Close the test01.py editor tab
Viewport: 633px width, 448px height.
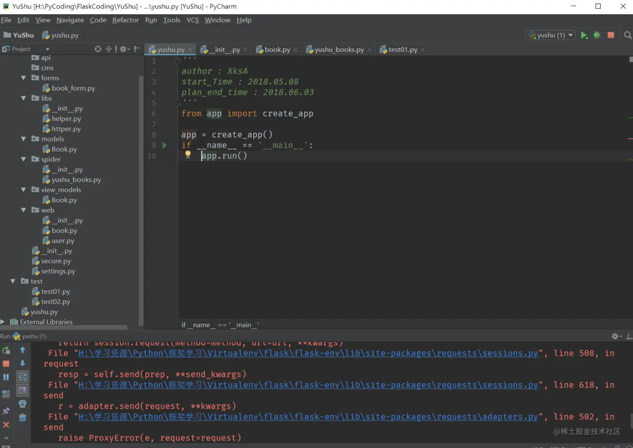(x=423, y=49)
